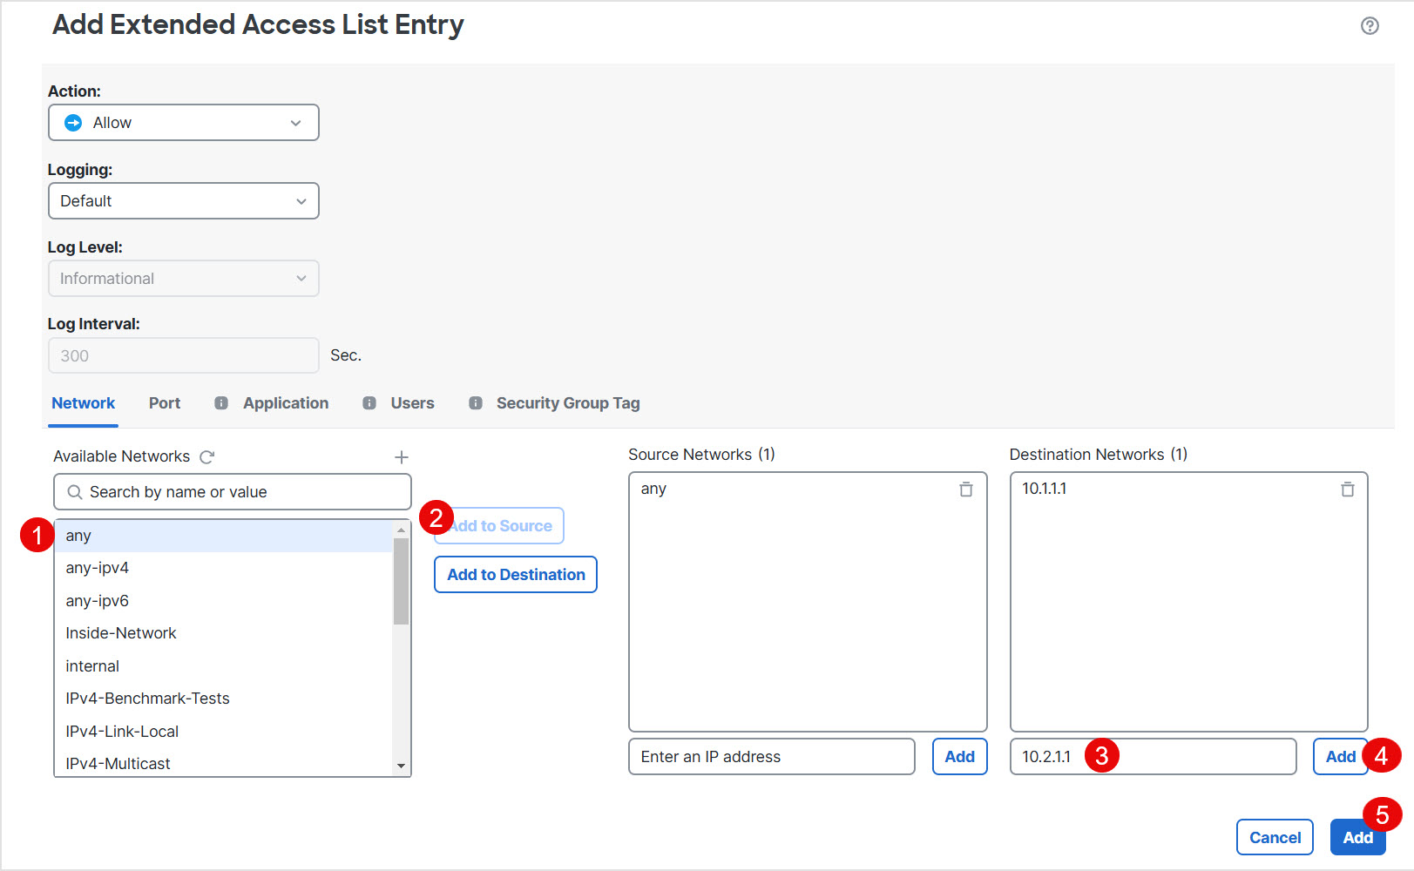Click the info icon beside Application tab
1414x871 pixels.
(x=221, y=403)
